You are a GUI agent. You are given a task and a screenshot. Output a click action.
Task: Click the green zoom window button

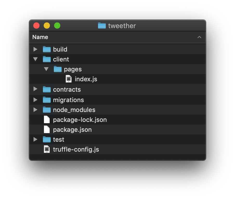pyautogui.click(x=57, y=26)
